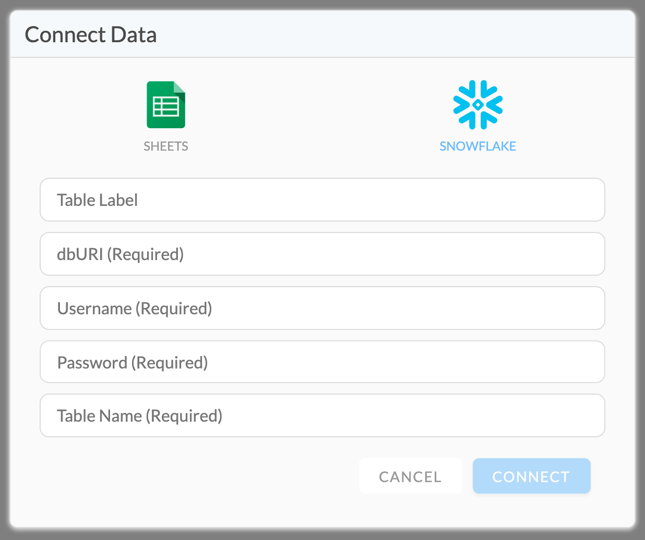This screenshot has width=645, height=540.
Task: Switch data source to Sheets
Action: coord(166,117)
